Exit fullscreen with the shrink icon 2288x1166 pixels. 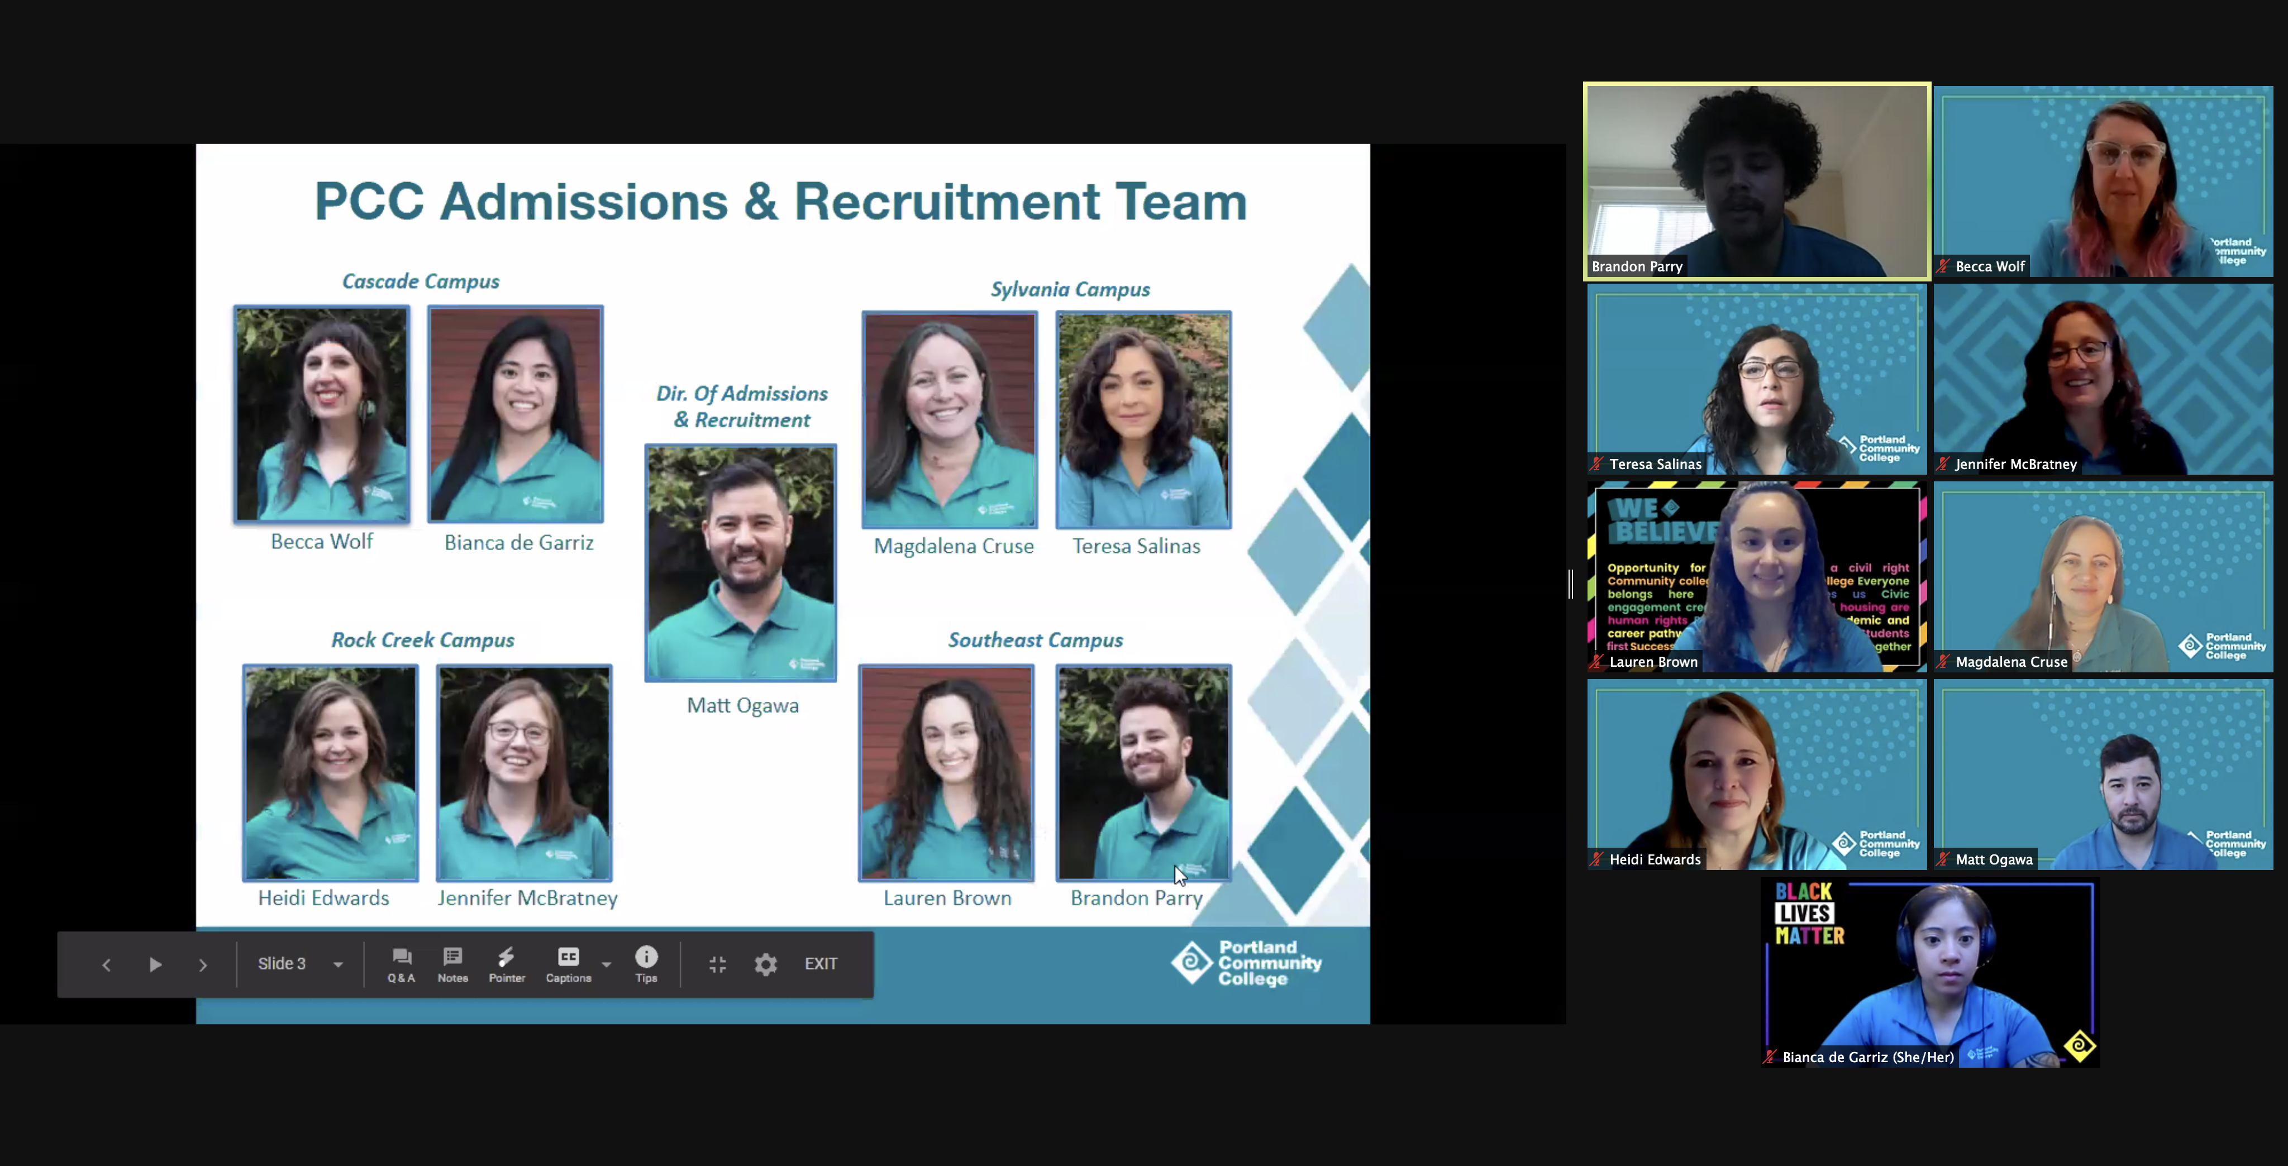(718, 964)
